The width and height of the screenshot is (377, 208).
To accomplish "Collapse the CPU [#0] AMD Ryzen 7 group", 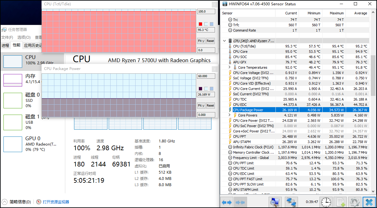I will 224,41.
